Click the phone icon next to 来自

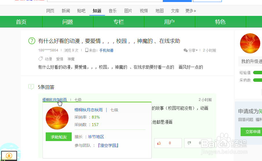click(x=86, y=50)
